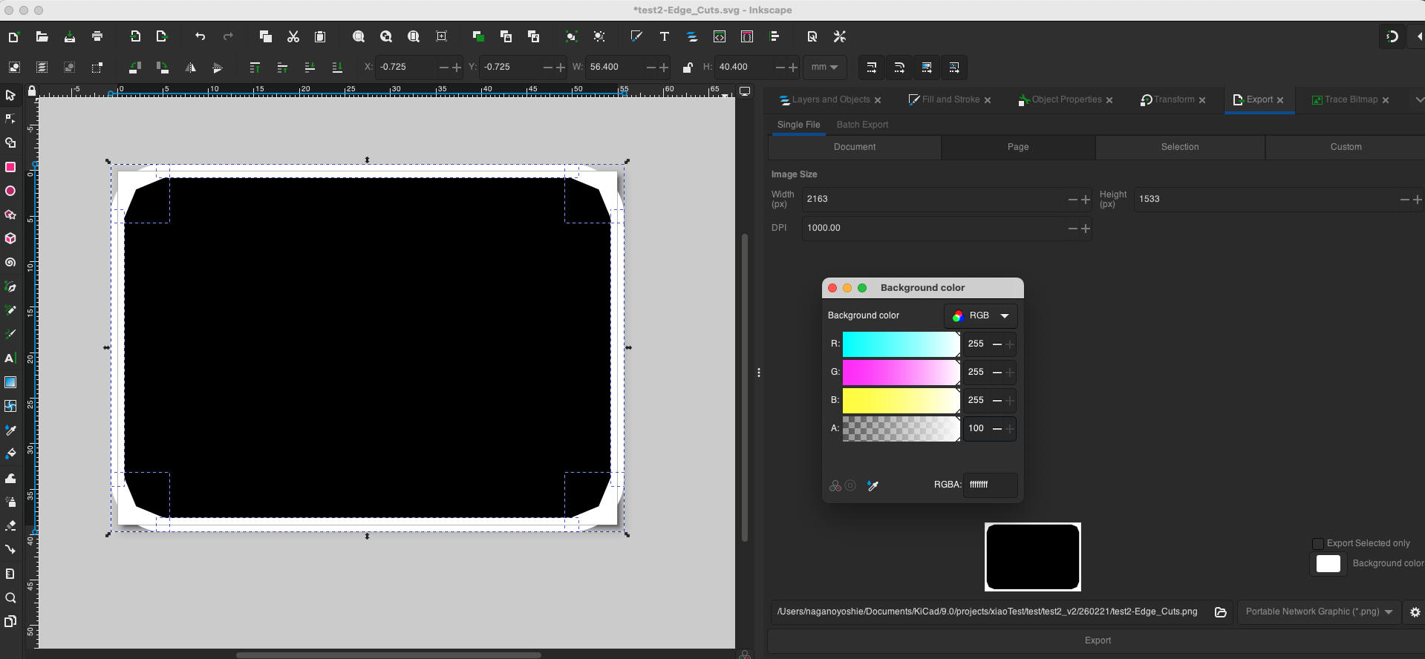Enable Export Selected only checkbox
The image size is (1425, 659).
pos(1318,543)
